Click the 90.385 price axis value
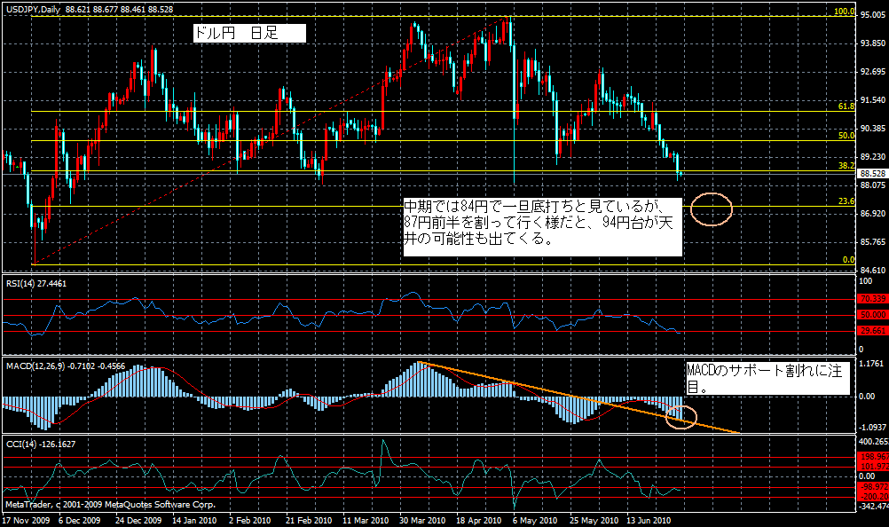Screen dimensions: 889x527 coord(873,128)
